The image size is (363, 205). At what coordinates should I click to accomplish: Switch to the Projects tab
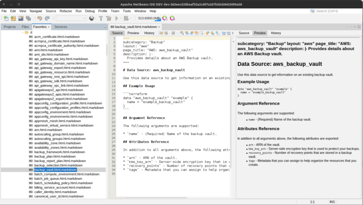coord(9,27)
